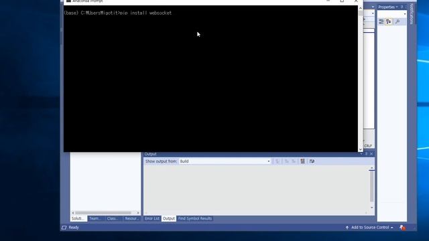The height and width of the screenshot is (241, 429).
Task: Click the Categorized icon in Properties panel
Action: [x=381, y=21]
